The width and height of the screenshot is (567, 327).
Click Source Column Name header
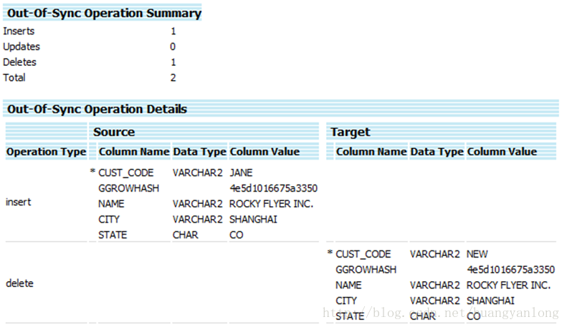pos(134,152)
